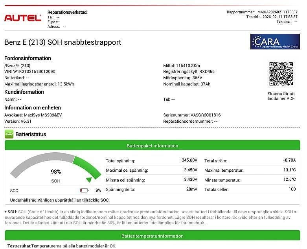Click the Kundinformation heading
Screen dimensions: 307x249
(x=24, y=92)
